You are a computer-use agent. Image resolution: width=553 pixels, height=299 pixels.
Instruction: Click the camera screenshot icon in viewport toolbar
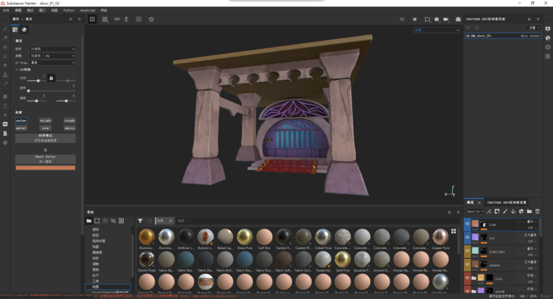458,19
